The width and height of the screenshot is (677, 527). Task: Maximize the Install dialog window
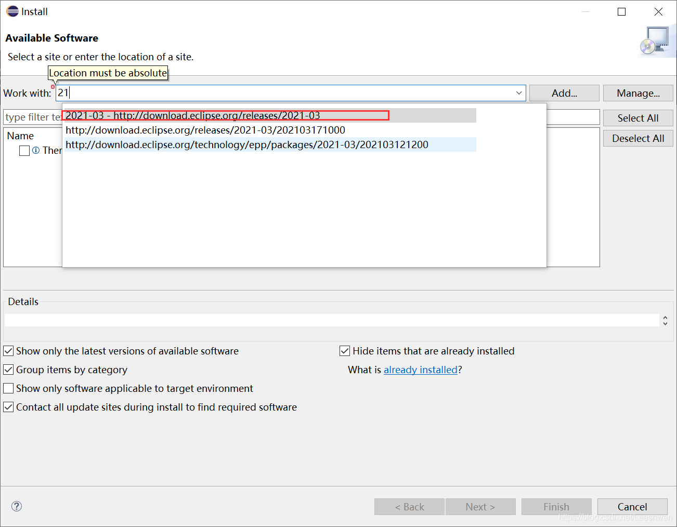click(x=621, y=11)
